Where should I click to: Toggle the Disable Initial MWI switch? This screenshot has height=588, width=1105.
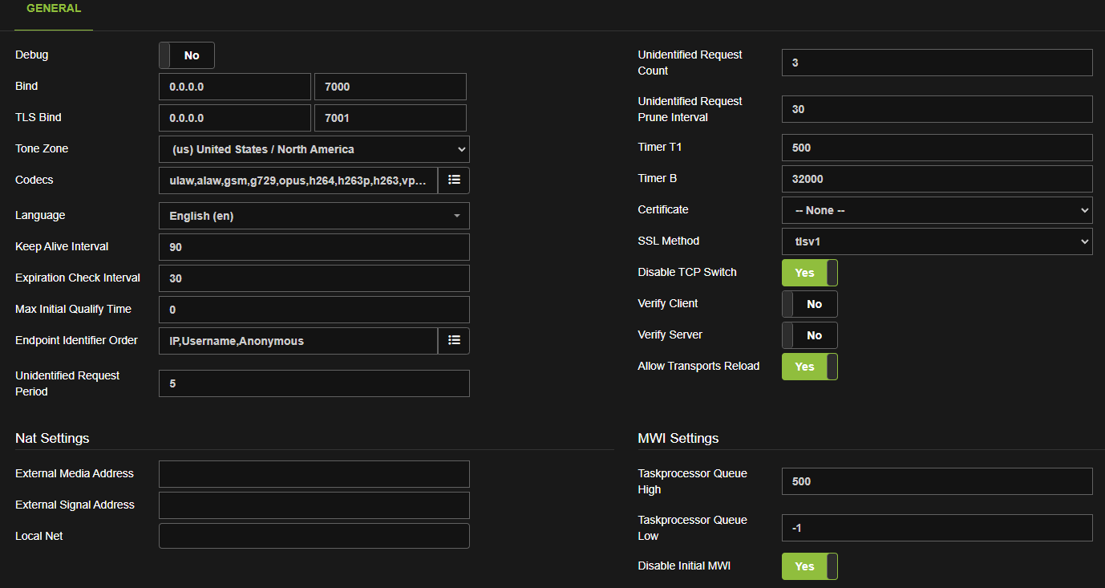[x=810, y=566]
